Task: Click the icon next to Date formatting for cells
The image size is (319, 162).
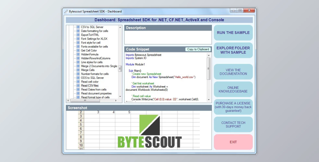Action: 78,31
